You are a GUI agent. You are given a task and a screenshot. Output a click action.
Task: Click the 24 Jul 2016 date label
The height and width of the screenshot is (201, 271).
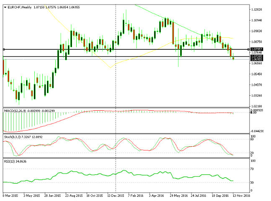199,196
